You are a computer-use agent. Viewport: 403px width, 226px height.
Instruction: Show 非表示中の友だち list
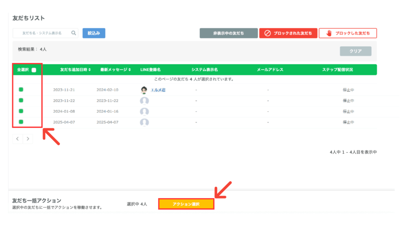coord(228,33)
